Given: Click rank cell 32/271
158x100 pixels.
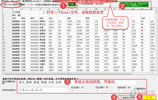Looking at the screenshot, I should pos(117,67).
